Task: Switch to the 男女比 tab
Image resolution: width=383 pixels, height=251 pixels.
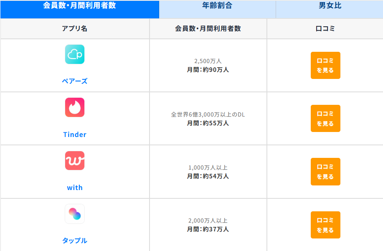Action: coord(330,6)
